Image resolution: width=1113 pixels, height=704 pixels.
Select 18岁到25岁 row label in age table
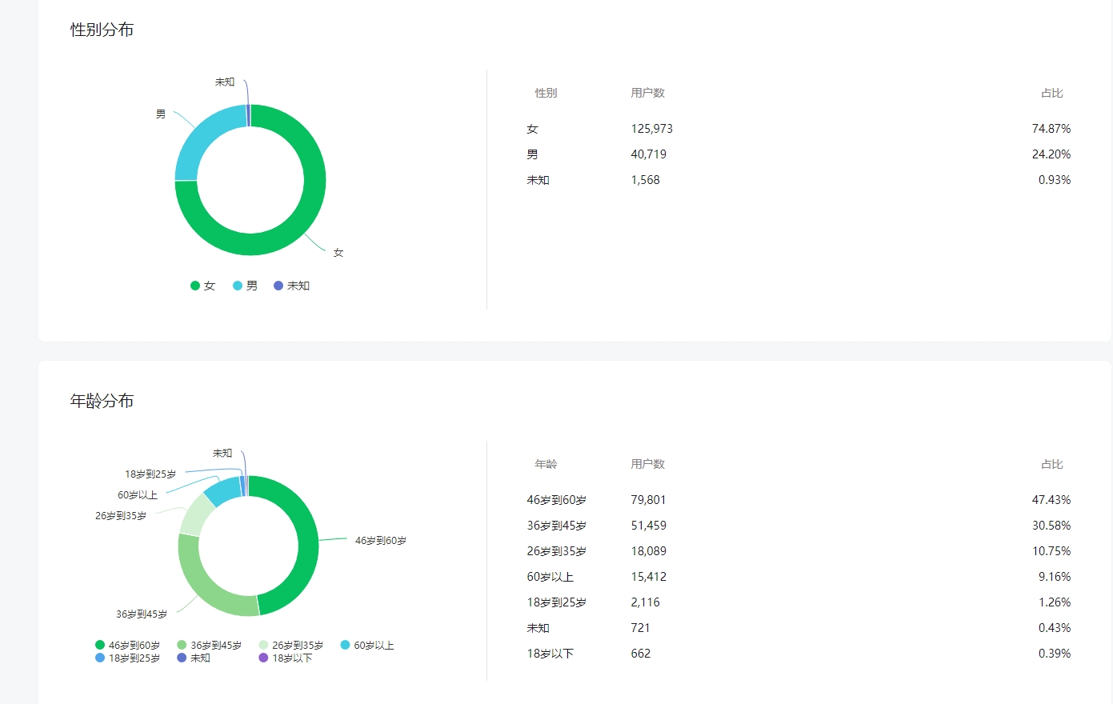pos(556,602)
